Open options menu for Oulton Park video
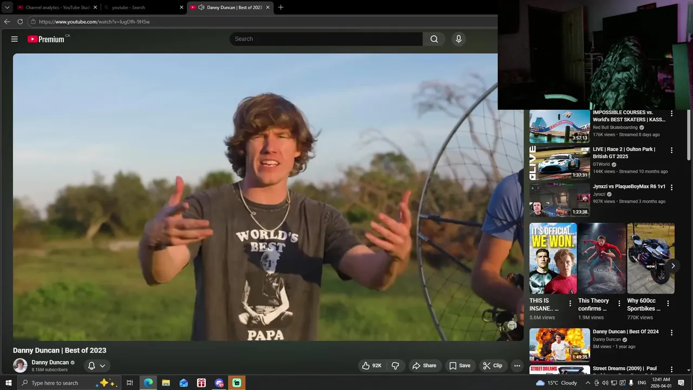The image size is (693, 390). [671, 150]
